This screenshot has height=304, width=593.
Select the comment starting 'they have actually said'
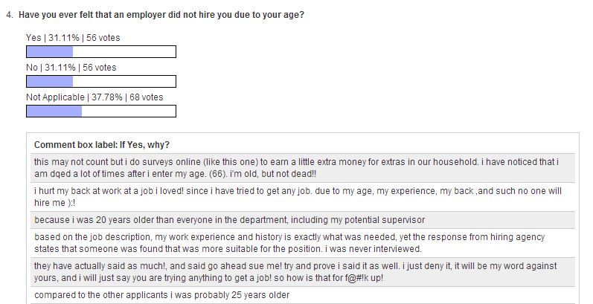(303, 272)
